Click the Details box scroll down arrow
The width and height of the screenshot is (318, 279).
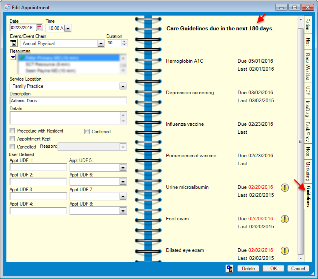pos(123,121)
